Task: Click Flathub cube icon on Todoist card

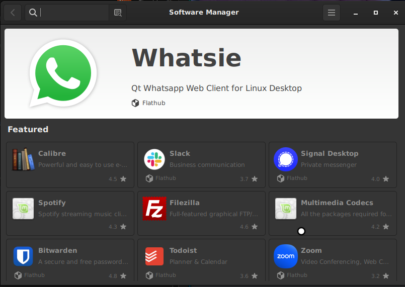Action: (149, 275)
